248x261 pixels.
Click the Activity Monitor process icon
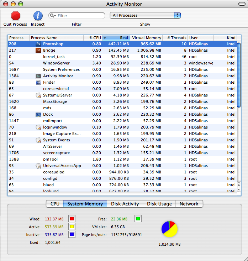[x=38, y=76]
